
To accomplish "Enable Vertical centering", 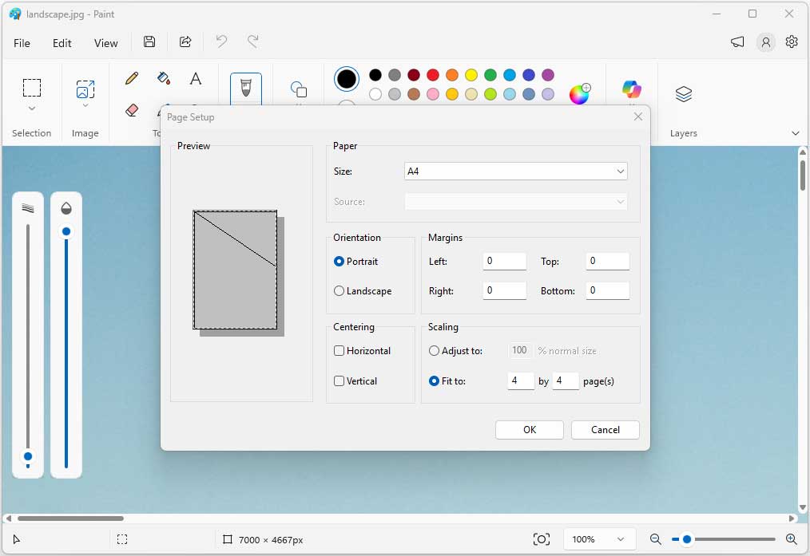I will coord(355,381).
